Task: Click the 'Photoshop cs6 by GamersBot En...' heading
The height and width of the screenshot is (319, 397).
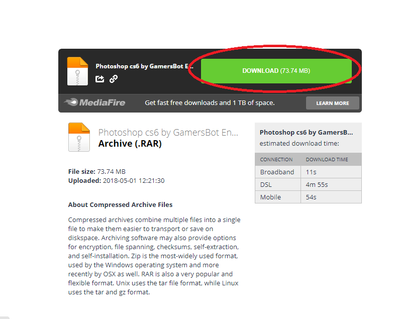Action: pos(168,133)
